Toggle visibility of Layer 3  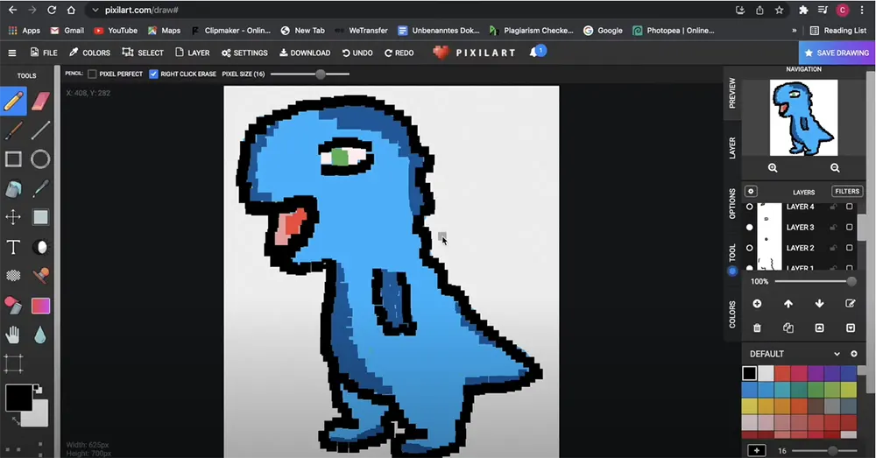(x=750, y=228)
